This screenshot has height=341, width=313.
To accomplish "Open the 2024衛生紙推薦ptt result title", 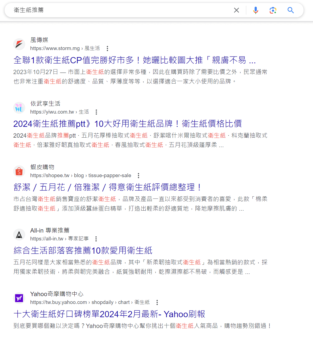I will coord(127,124).
